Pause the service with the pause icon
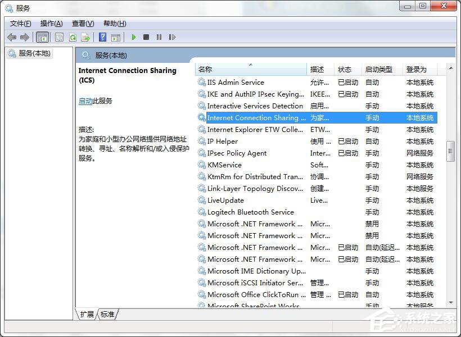 tap(159, 37)
